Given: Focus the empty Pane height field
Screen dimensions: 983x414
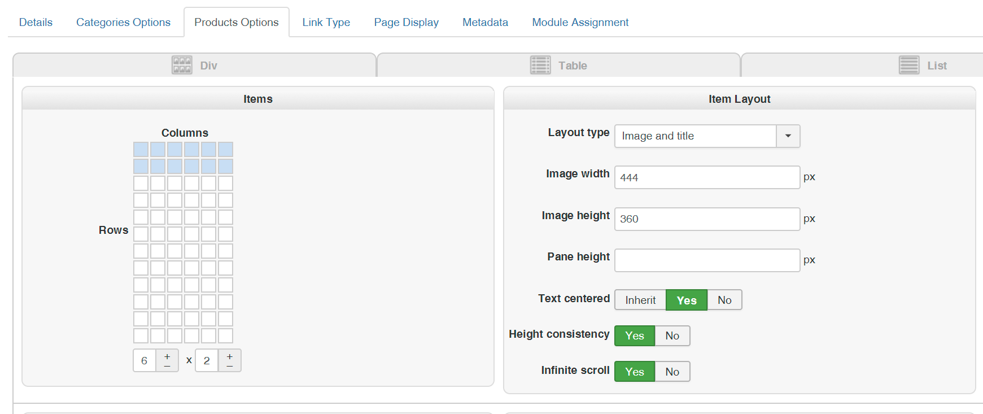Looking at the screenshot, I should pos(707,260).
